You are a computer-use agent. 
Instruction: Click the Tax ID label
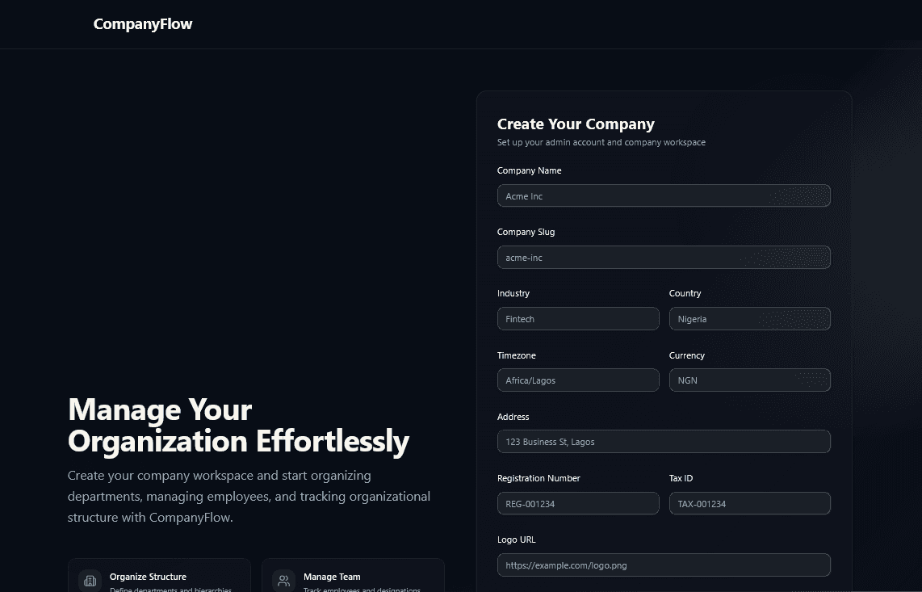[x=681, y=478]
